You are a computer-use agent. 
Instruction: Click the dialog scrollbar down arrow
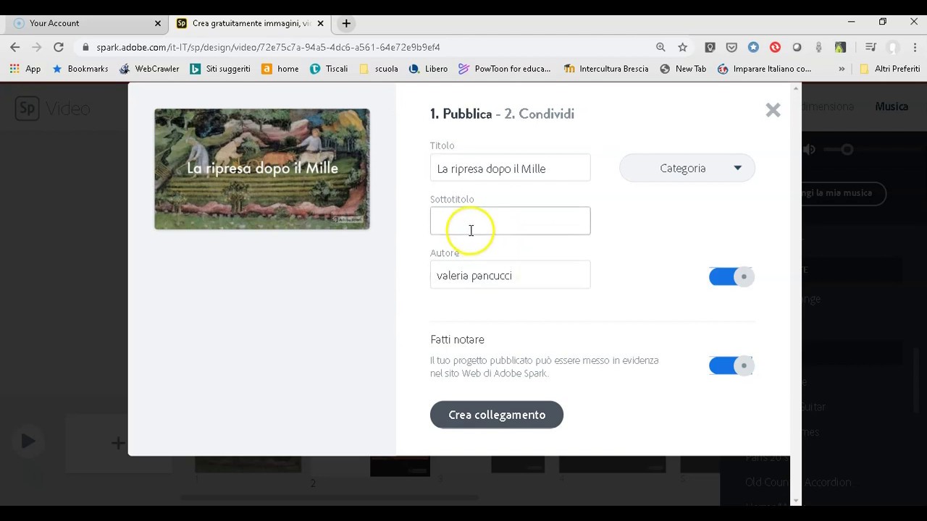coord(797,500)
